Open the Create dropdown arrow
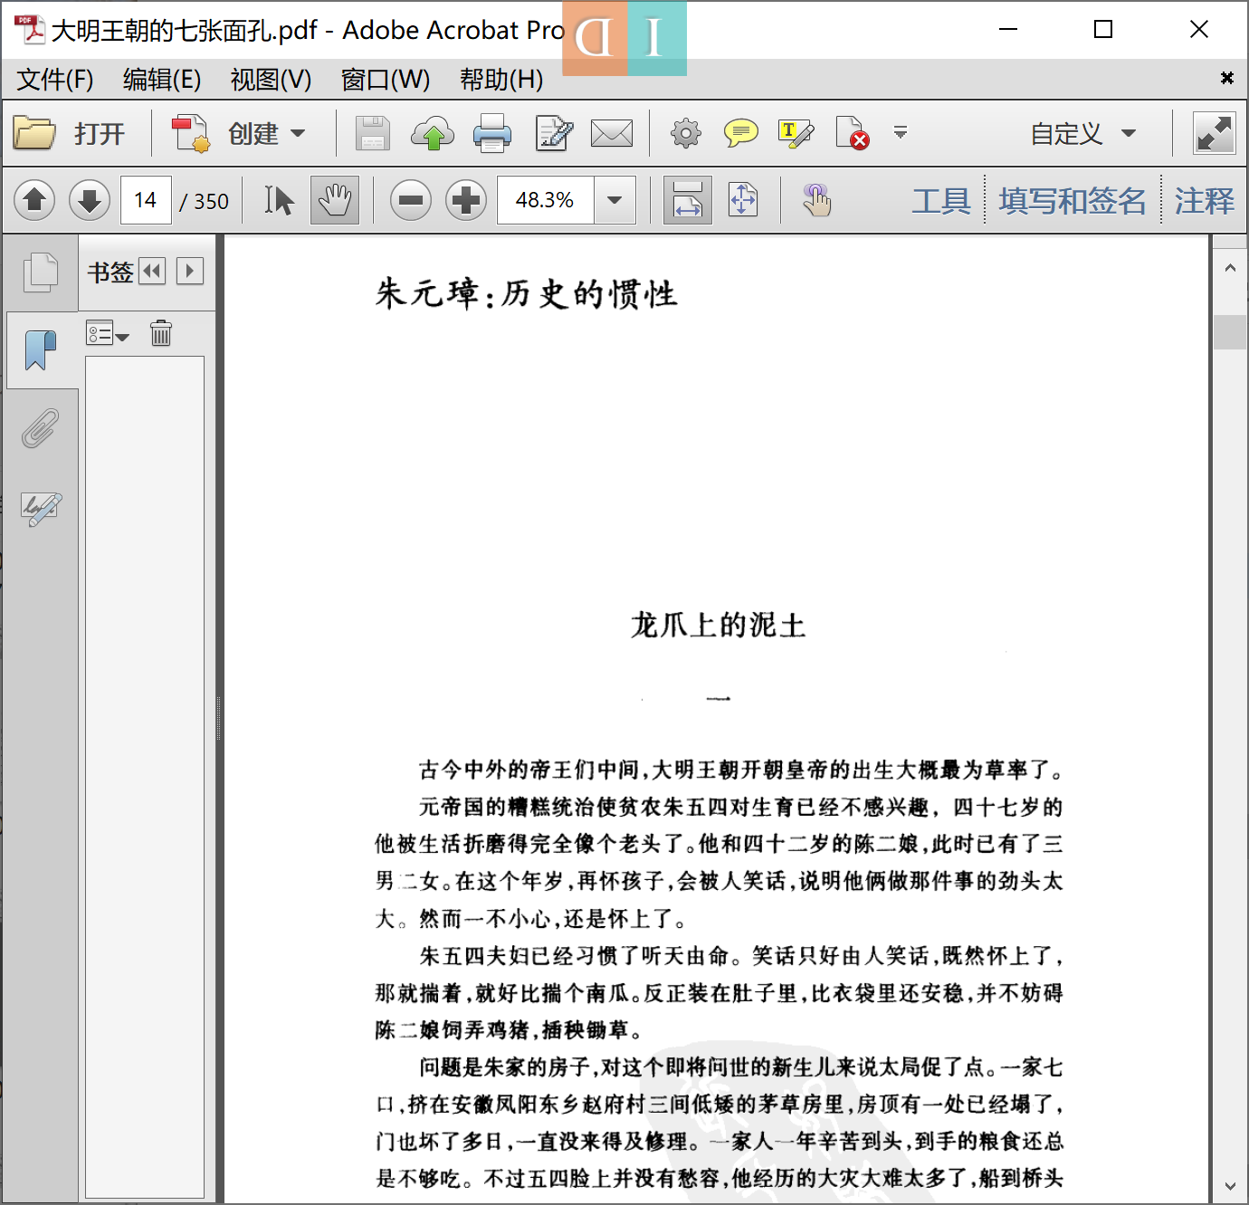 click(x=298, y=134)
